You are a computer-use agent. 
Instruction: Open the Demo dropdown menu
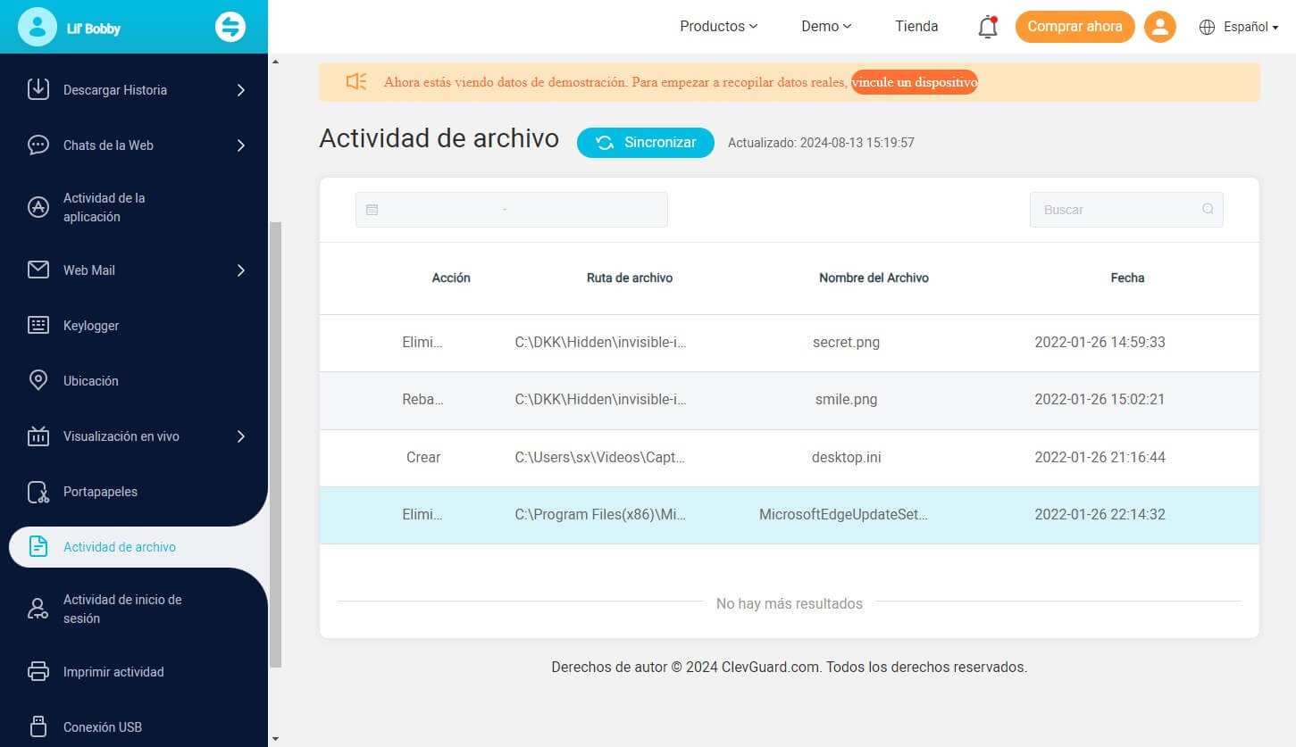pos(826,27)
